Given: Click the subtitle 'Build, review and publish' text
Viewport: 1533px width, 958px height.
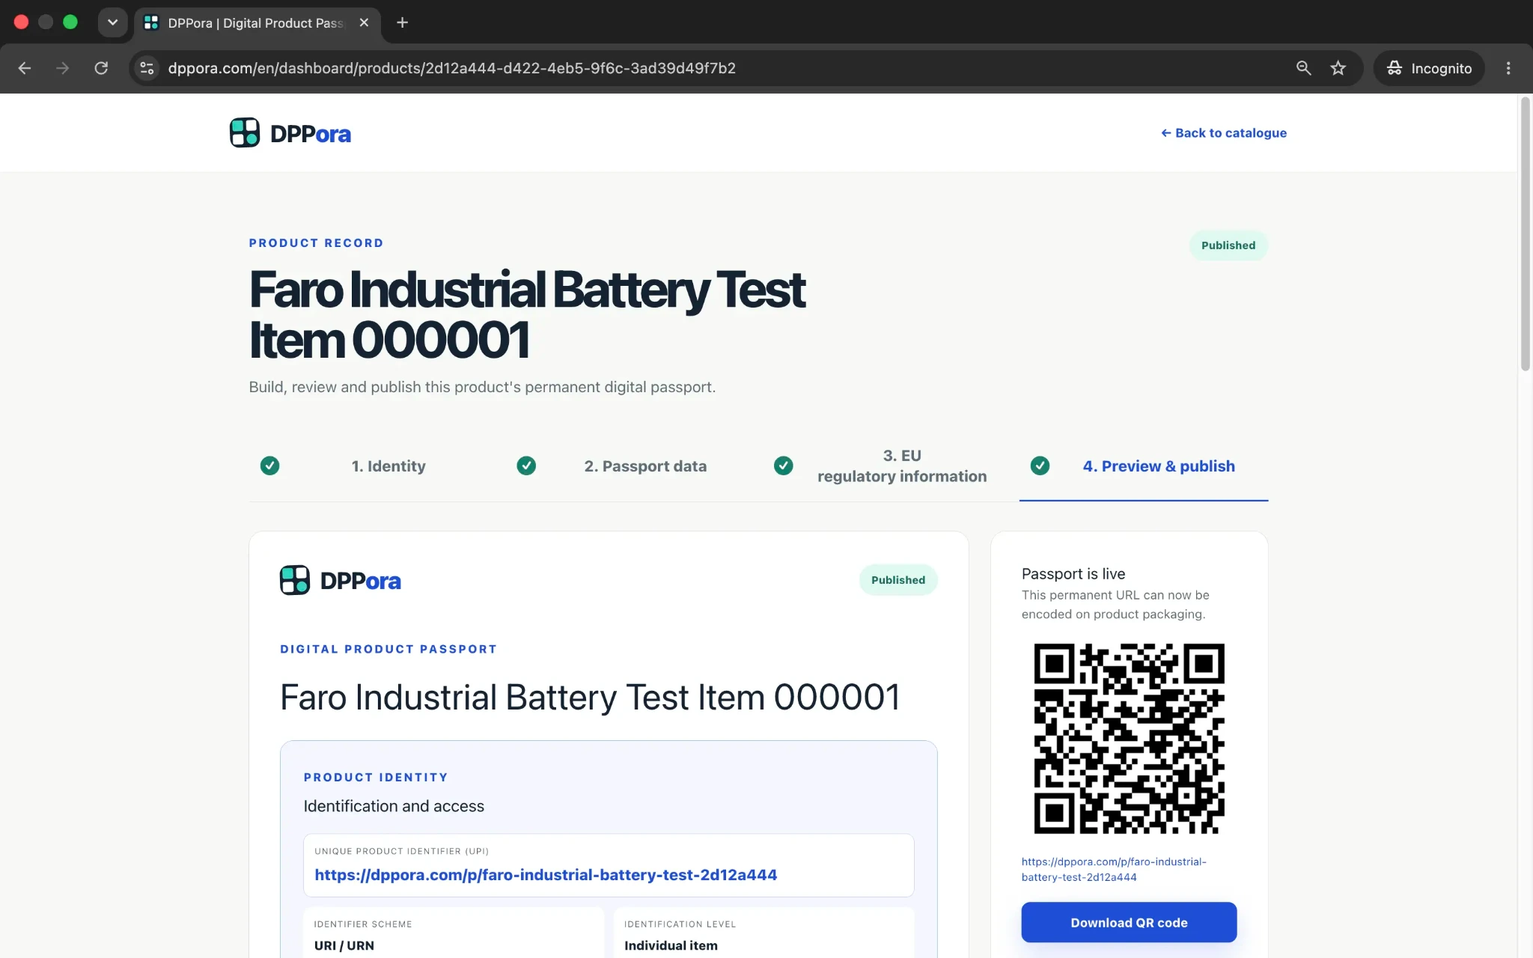Looking at the screenshot, I should pos(482,387).
